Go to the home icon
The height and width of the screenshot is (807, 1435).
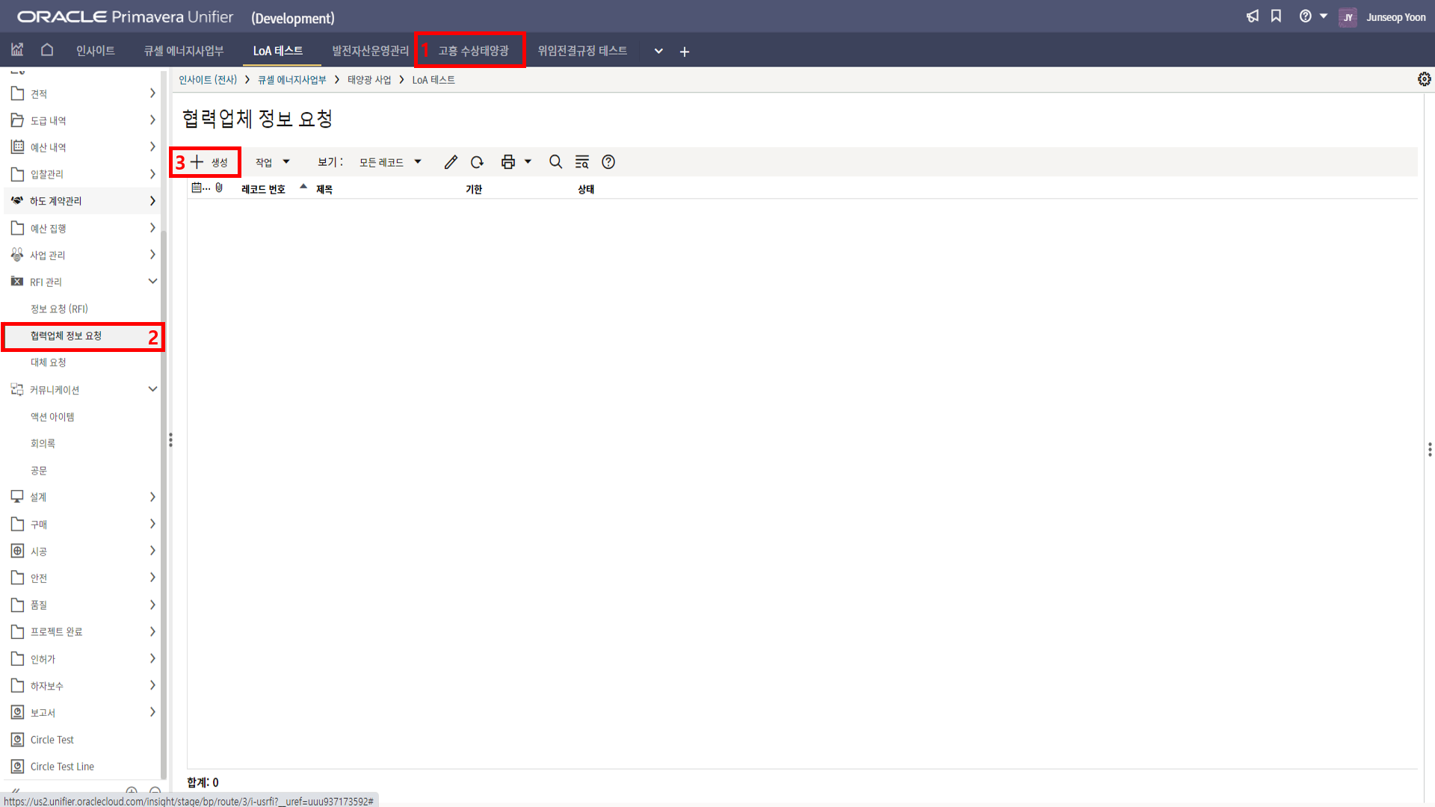pyautogui.click(x=47, y=50)
